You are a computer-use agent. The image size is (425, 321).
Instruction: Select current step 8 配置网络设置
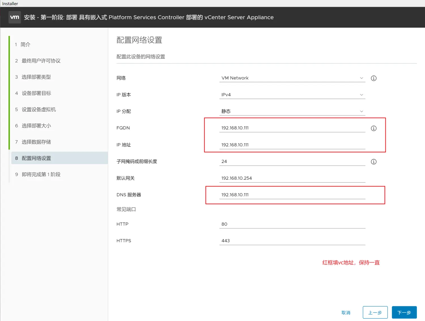59,158
